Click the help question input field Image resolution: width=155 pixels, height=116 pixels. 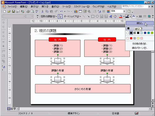click(135, 6)
